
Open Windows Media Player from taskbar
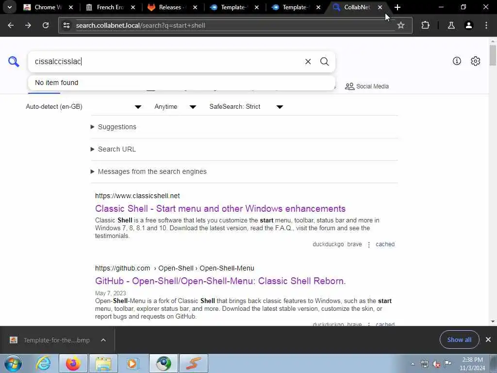(133, 363)
